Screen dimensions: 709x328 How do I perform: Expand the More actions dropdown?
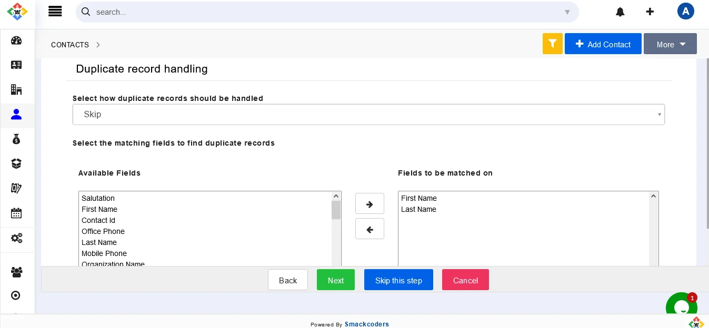coord(670,44)
